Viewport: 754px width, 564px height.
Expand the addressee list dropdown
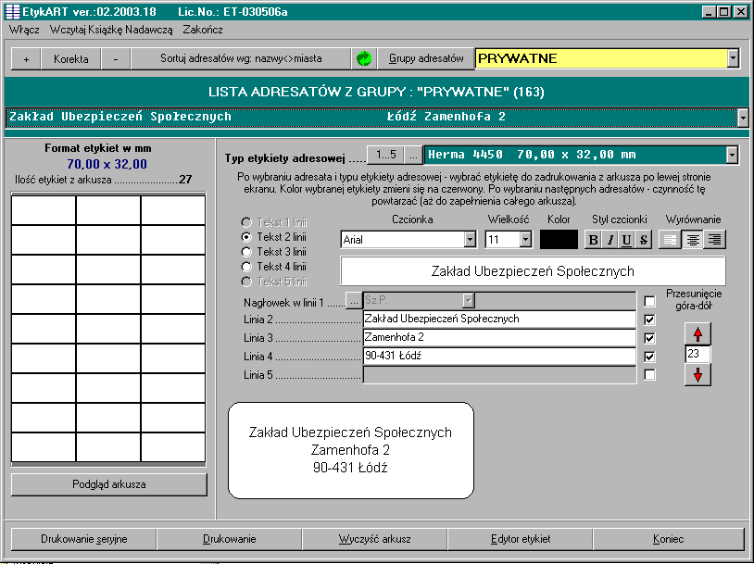743,118
